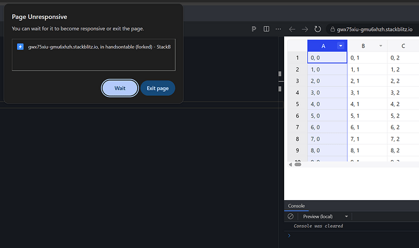Image resolution: width=419 pixels, height=248 pixels.
Task: Click the Wait button in the unresponsive dialog
Action: click(x=120, y=88)
